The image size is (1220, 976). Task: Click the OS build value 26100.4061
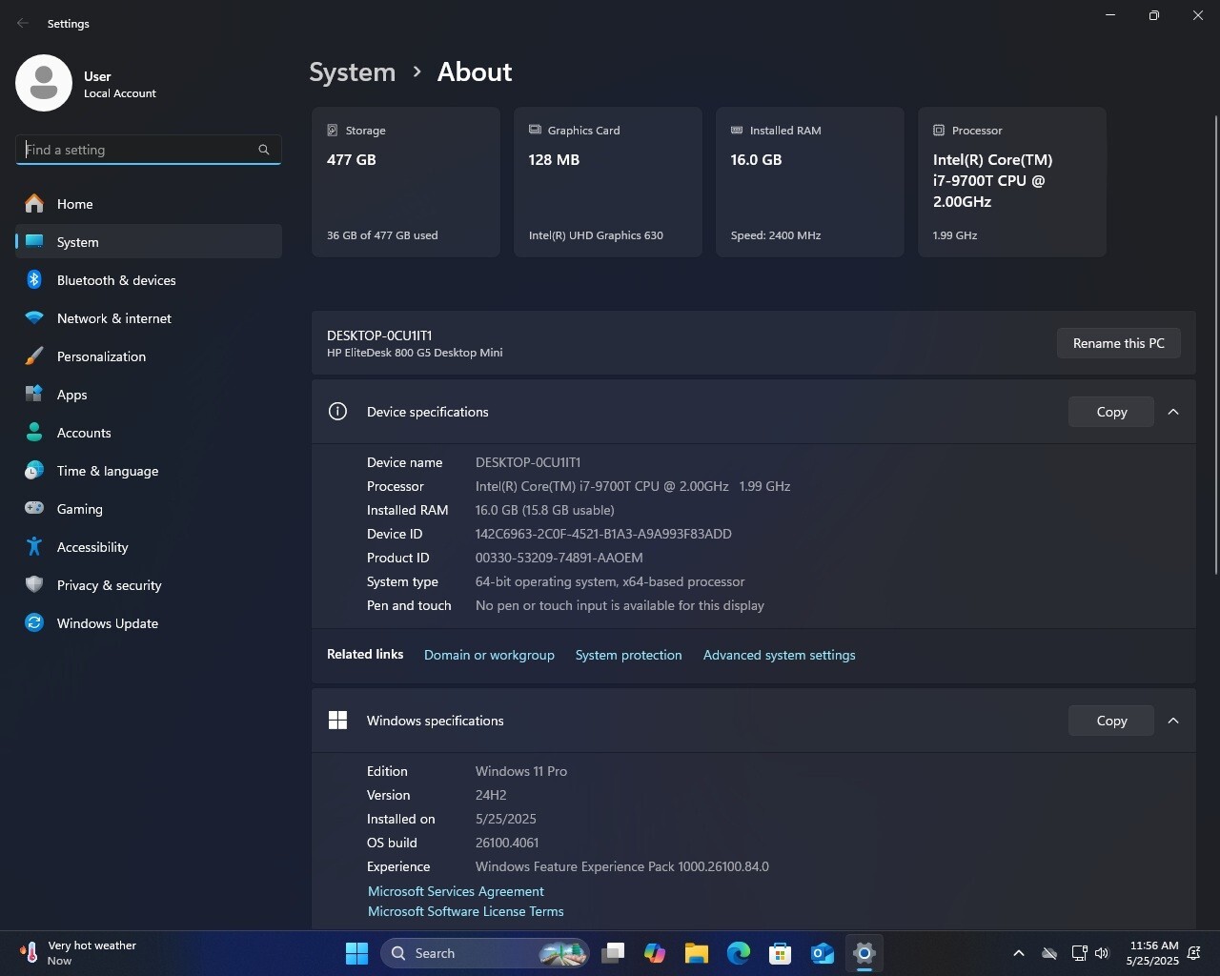507,843
